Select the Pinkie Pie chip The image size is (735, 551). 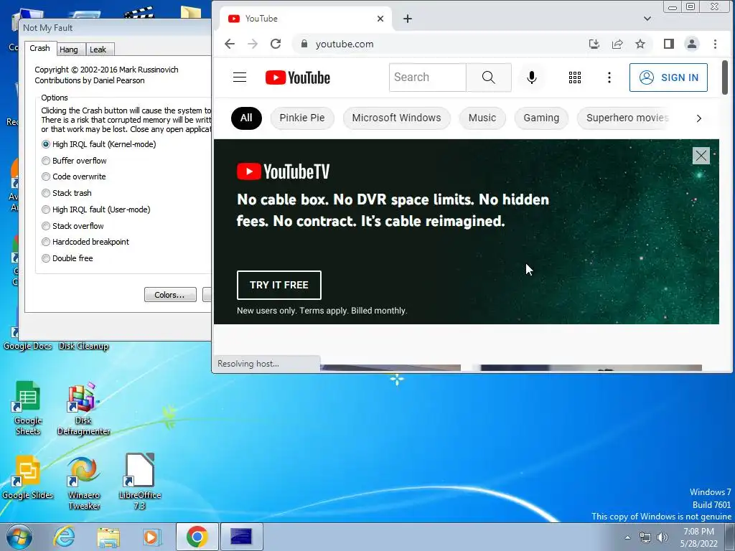(302, 118)
